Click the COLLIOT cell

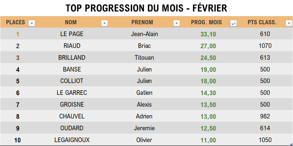click(x=72, y=81)
